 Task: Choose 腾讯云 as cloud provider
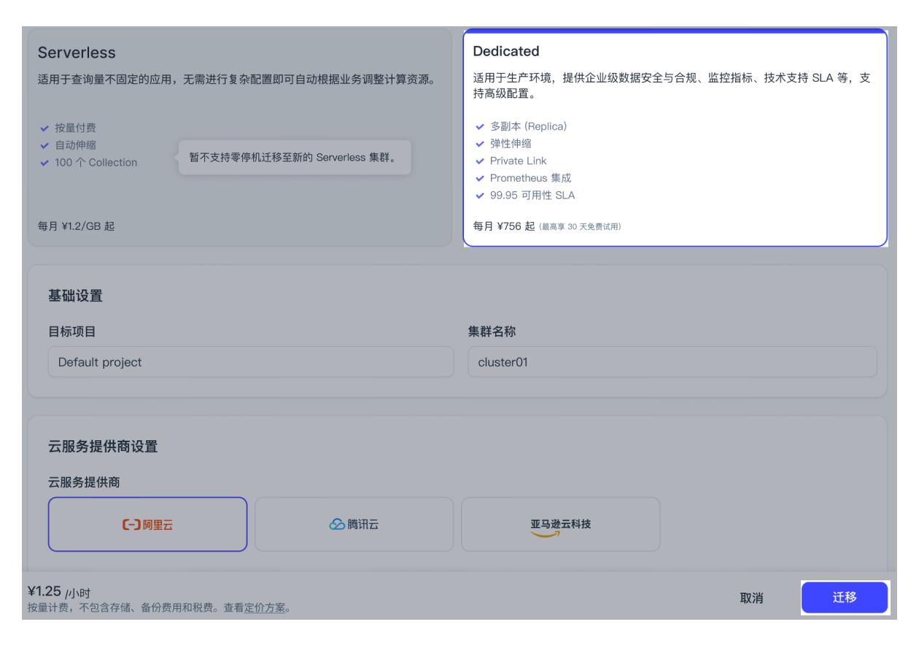point(354,524)
